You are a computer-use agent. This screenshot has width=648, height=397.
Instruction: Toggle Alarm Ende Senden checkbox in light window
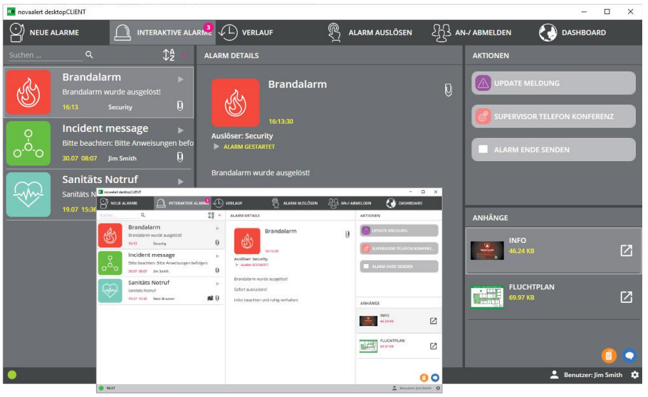pos(365,266)
